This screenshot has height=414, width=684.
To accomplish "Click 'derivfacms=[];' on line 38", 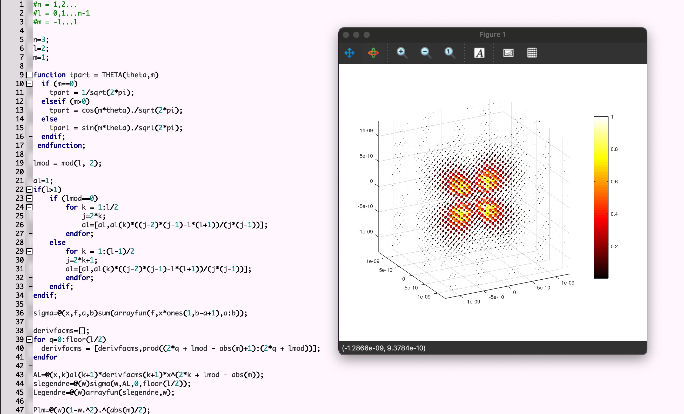I will tap(61, 331).
